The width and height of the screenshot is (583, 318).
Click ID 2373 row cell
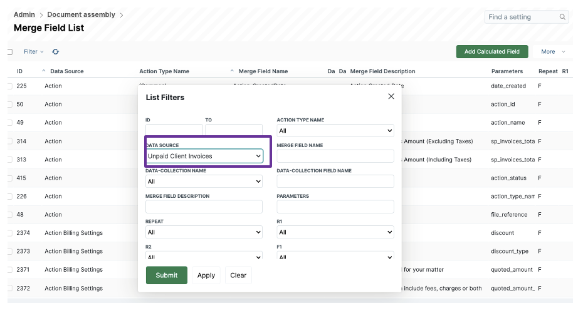[23, 251]
